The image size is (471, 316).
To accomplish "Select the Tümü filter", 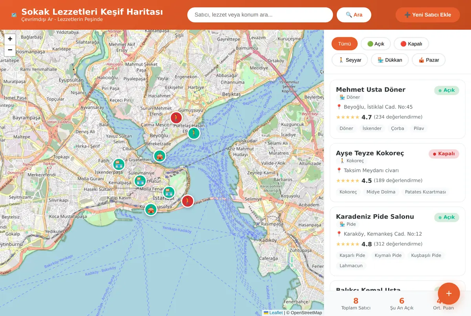I will click(345, 44).
